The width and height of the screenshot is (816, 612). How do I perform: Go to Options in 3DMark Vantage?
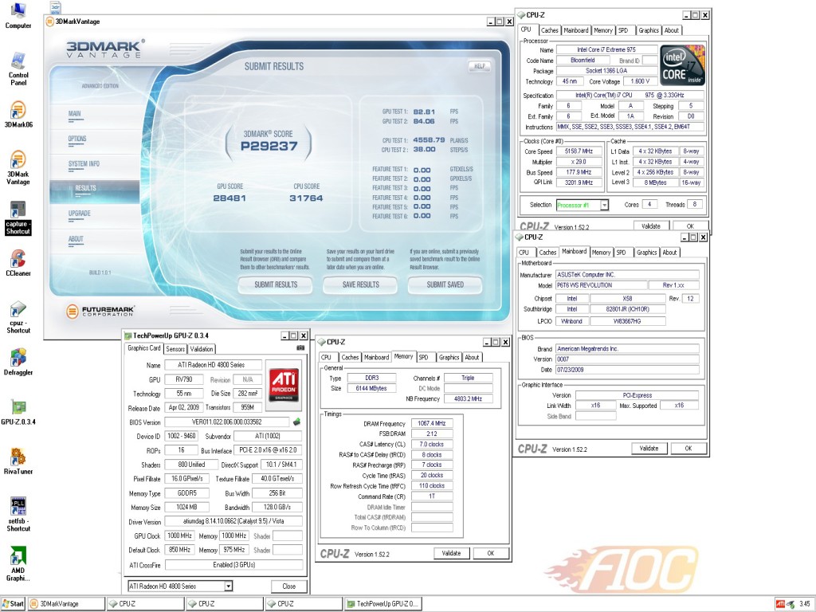point(77,139)
